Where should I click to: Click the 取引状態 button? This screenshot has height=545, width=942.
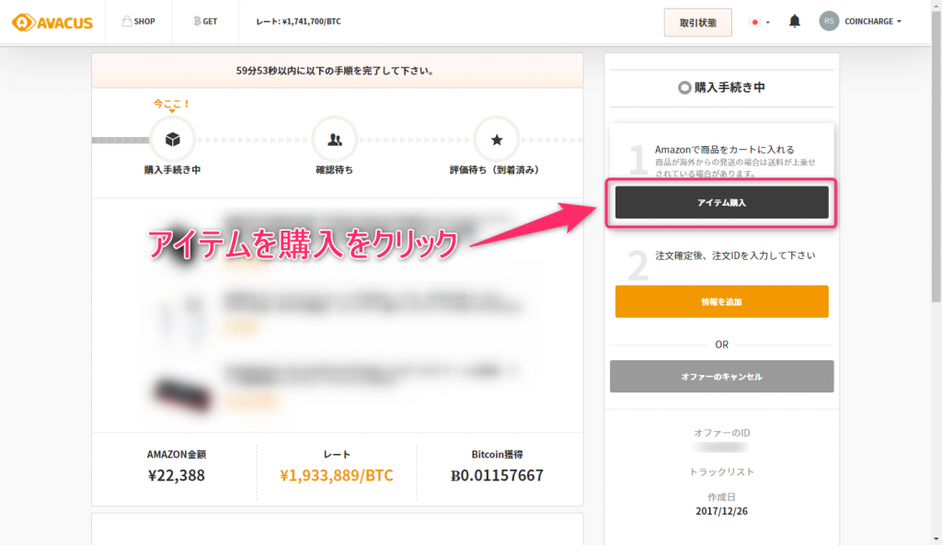[x=697, y=22]
